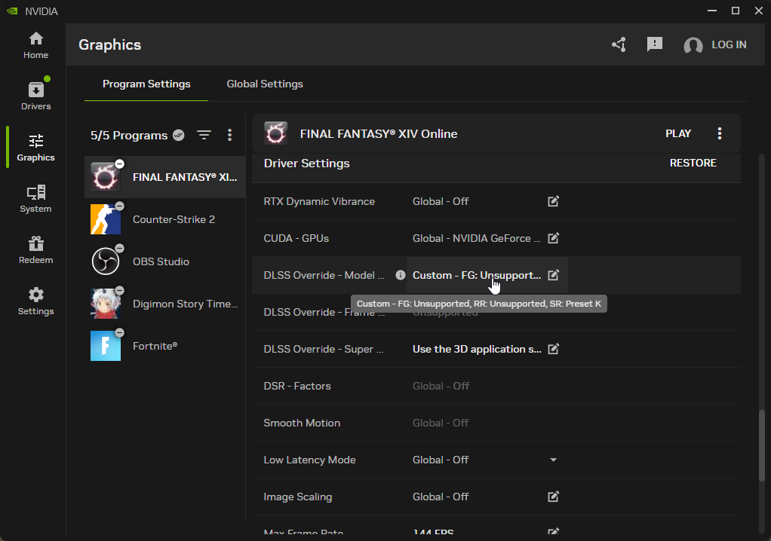Click the share icon in header

pyautogui.click(x=619, y=45)
